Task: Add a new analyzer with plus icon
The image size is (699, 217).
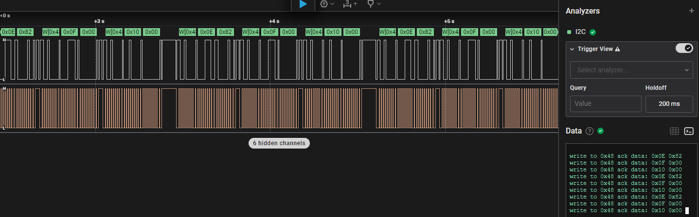Action: point(692,11)
